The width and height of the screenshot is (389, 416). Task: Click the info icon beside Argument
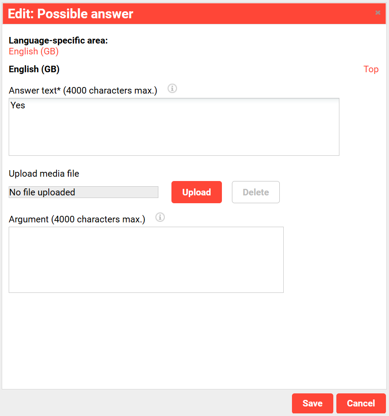tap(160, 217)
